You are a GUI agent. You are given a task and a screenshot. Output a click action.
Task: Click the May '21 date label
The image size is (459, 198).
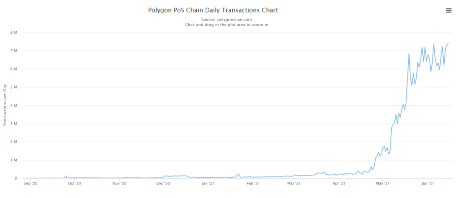pyautogui.click(x=383, y=183)
